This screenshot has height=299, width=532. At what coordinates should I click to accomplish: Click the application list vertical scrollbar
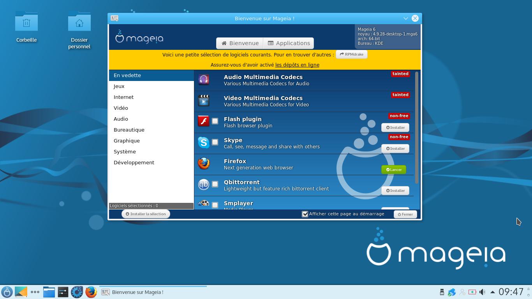(x=417, y=127)
